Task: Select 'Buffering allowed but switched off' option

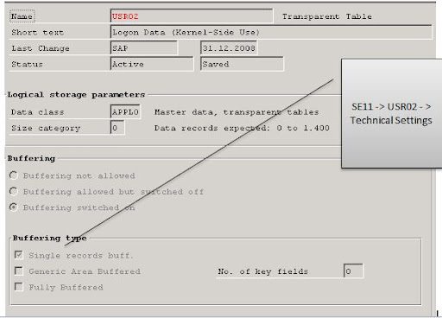Action: tap(14, 191)
